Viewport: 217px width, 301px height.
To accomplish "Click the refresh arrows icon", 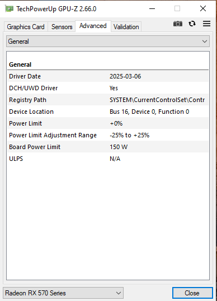I will [x=192, y=24].
